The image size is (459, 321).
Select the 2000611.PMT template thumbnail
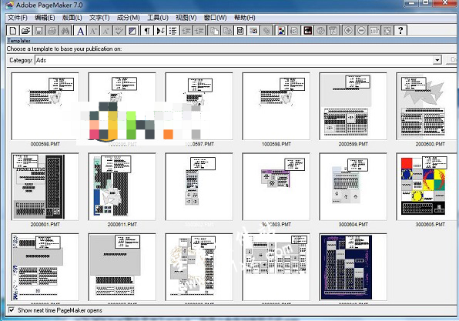click(x=122, y=186)
